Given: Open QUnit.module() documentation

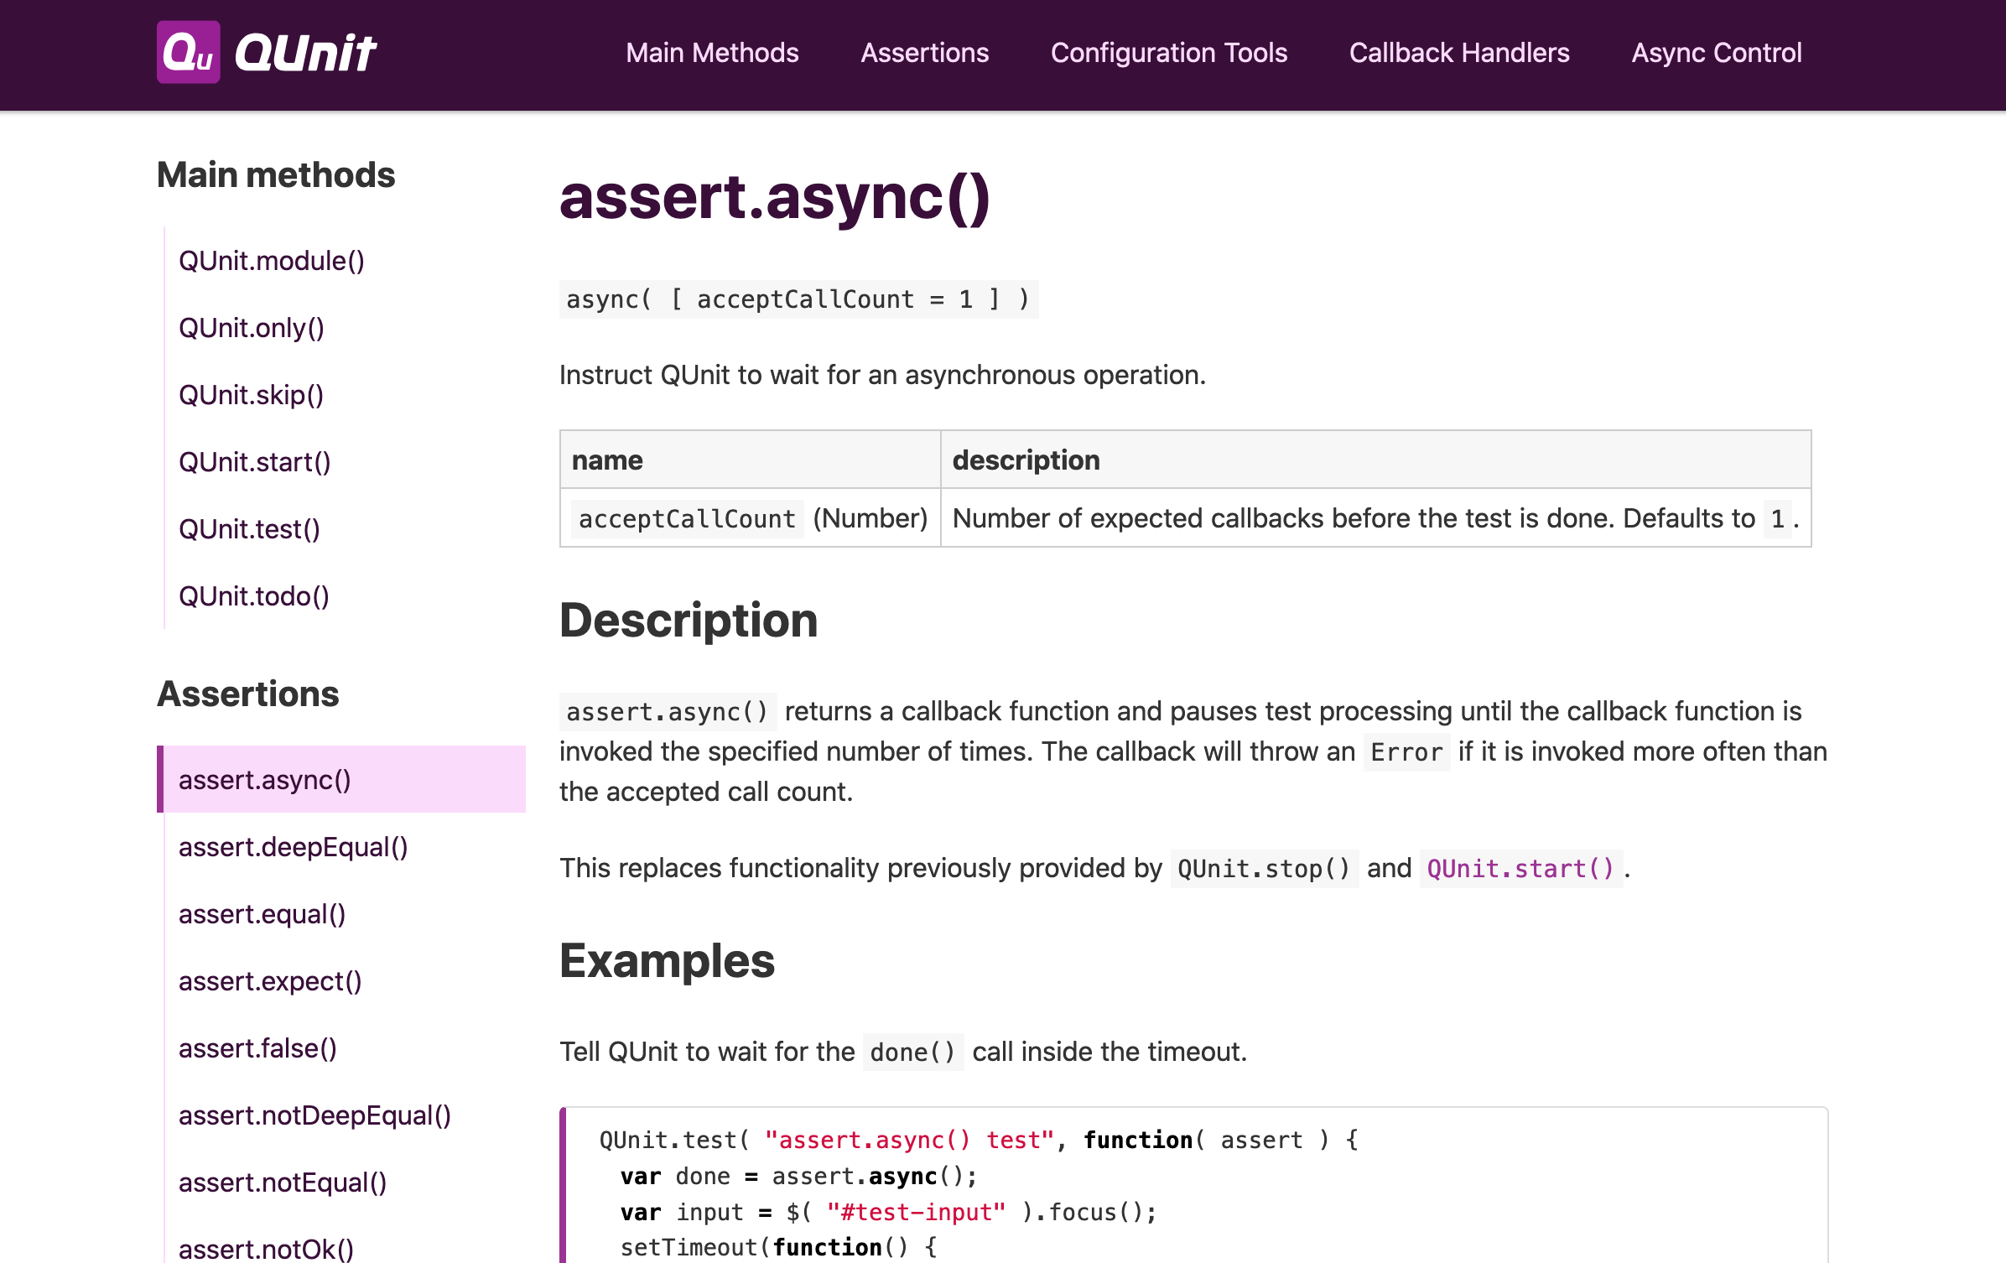Looking at the screenshot, I should click(x=271, y=261).
